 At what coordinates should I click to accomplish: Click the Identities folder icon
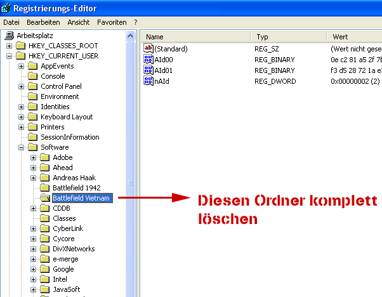click(x=32, y=107)
